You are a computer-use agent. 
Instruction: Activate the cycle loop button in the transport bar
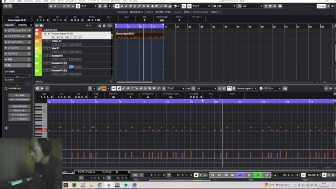tap(240, 175)
